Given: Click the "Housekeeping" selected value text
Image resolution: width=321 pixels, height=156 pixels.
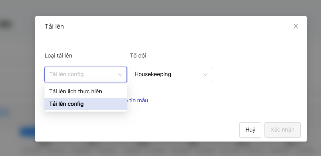Looking at the screenshot, I should coord(153,74).
